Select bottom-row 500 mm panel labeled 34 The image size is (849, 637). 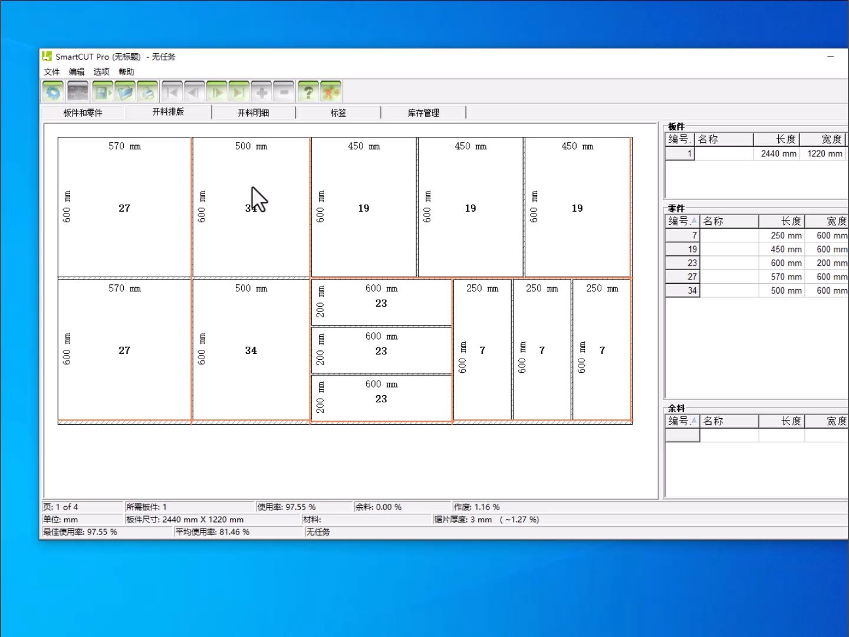pos(251,350)
